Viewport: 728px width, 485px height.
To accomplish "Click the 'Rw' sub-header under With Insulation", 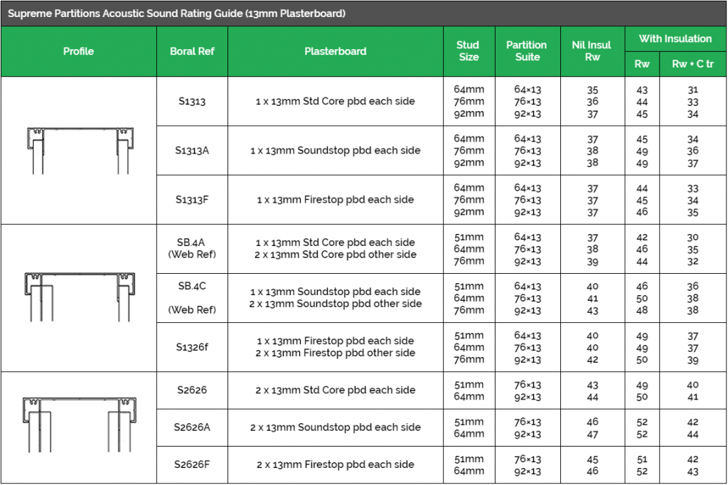I will pyautogui.click(x=642, y=64).
